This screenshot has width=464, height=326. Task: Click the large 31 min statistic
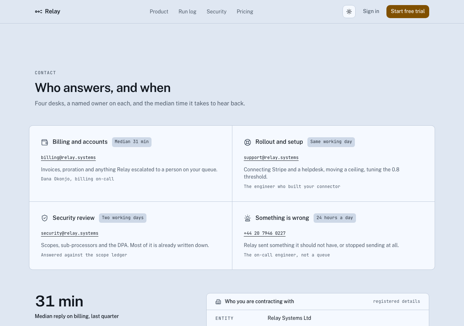pyautogui.click(x=59, y=301)
